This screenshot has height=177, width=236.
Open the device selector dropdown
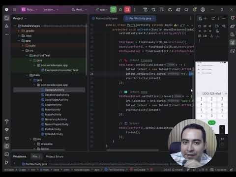[79, 10]
